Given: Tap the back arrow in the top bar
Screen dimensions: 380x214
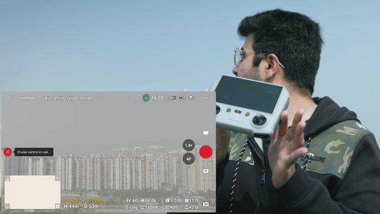Looking at the screenshot, I should point(8,97).
